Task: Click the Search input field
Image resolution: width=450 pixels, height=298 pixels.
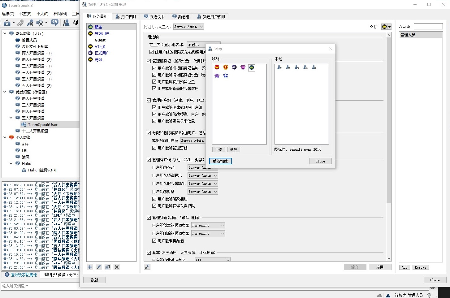Action: coord(428,26)
